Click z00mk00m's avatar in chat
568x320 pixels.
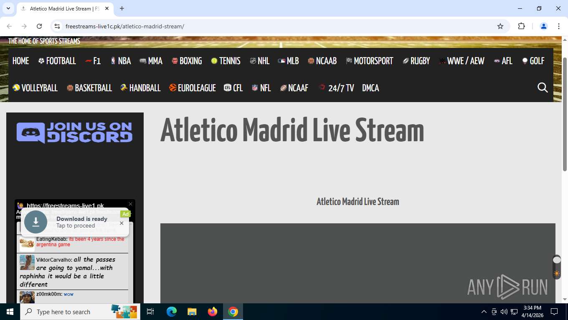[27, 297]
